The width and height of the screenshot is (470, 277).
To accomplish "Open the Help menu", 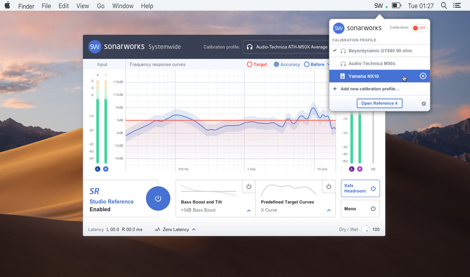I will [x=147, y=6].
